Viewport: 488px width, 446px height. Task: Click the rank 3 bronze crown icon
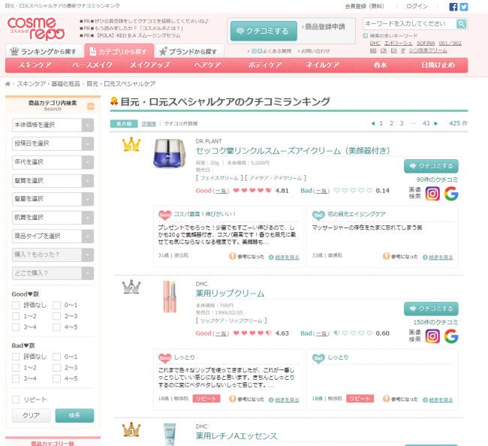(x=131, y=429)
